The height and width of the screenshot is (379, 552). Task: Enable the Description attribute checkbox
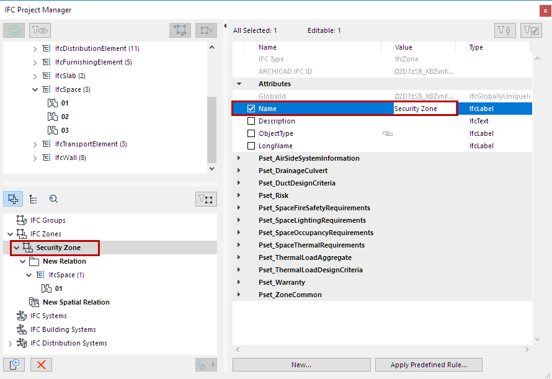click(x=252, y=121)
